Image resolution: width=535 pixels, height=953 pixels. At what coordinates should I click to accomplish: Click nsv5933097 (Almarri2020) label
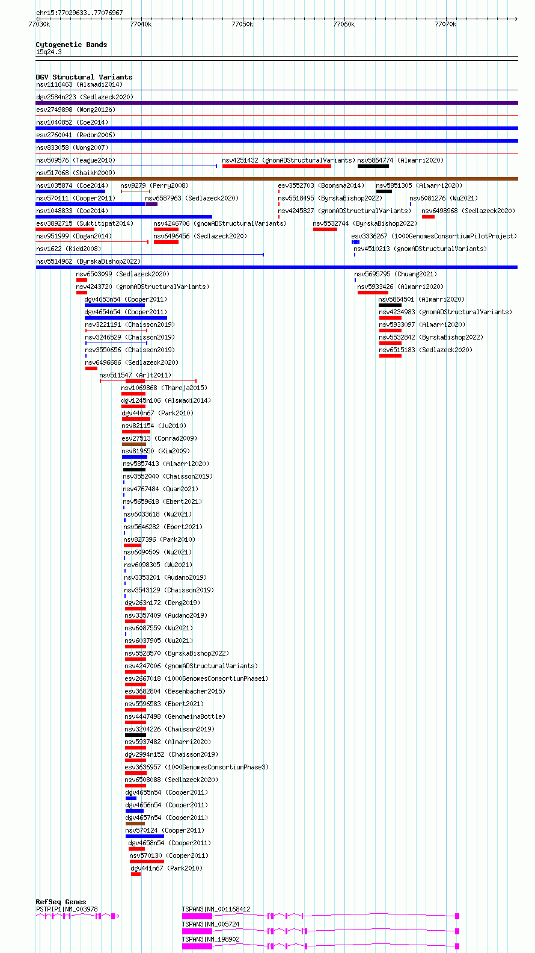421,324
